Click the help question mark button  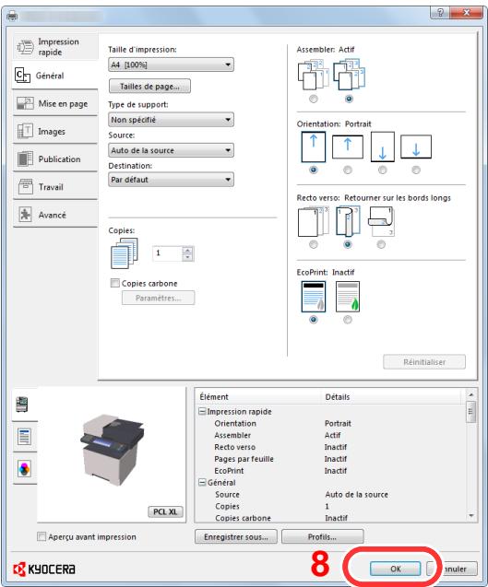(x=440, y=12)
